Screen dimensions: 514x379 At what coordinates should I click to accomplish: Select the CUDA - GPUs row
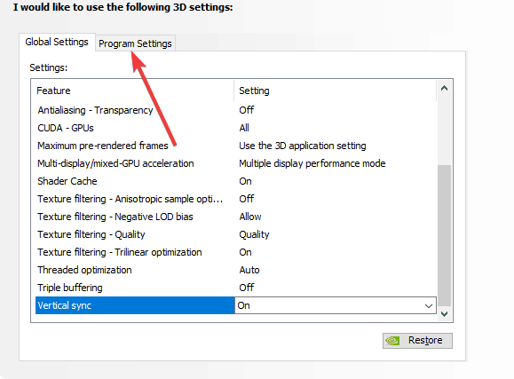236,128
